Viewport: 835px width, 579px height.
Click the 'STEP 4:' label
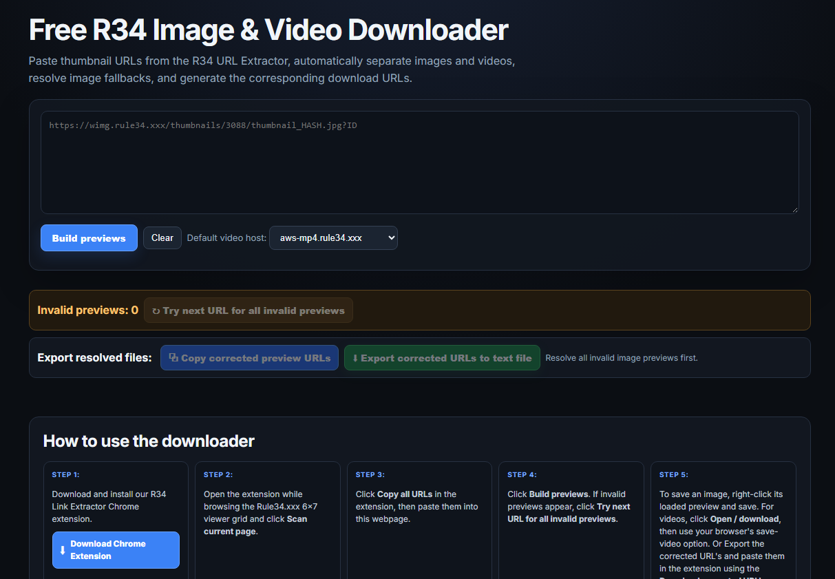[522, 474]
